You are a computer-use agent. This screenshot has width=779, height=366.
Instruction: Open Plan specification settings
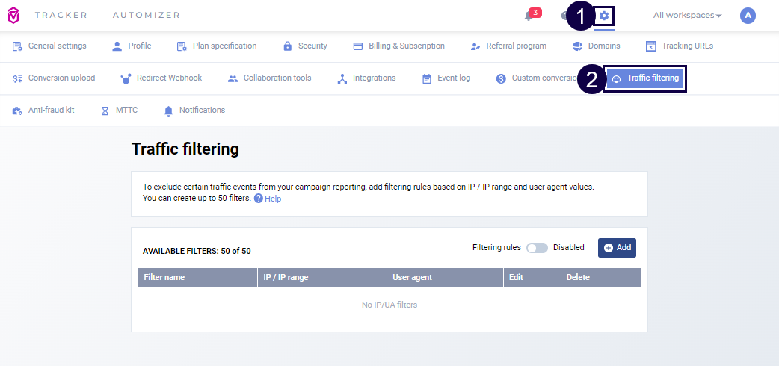point(217,46)
